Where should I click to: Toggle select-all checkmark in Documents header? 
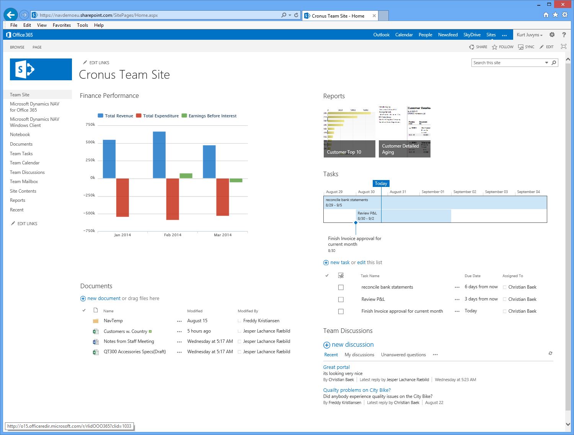coord(84,310)
